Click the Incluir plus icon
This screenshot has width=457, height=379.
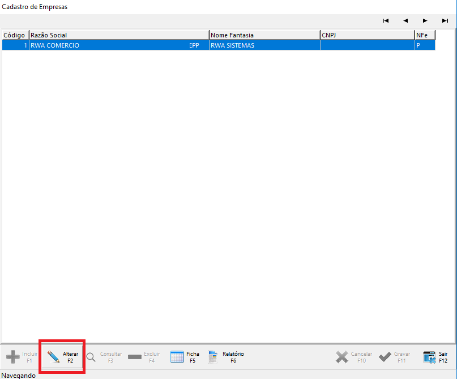coord(13,357)
